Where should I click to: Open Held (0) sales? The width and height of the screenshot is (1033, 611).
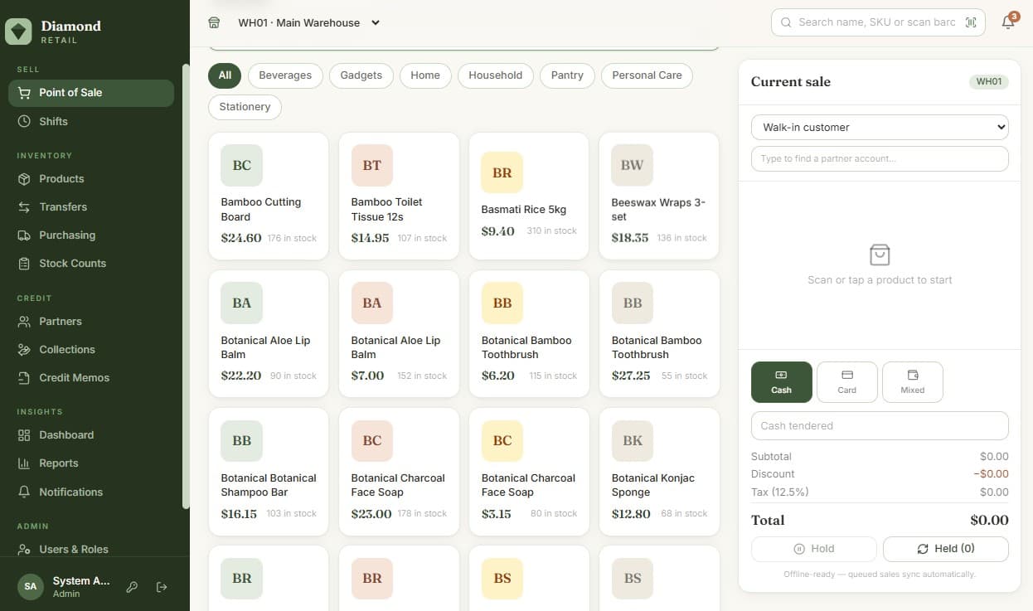point(945,549)
